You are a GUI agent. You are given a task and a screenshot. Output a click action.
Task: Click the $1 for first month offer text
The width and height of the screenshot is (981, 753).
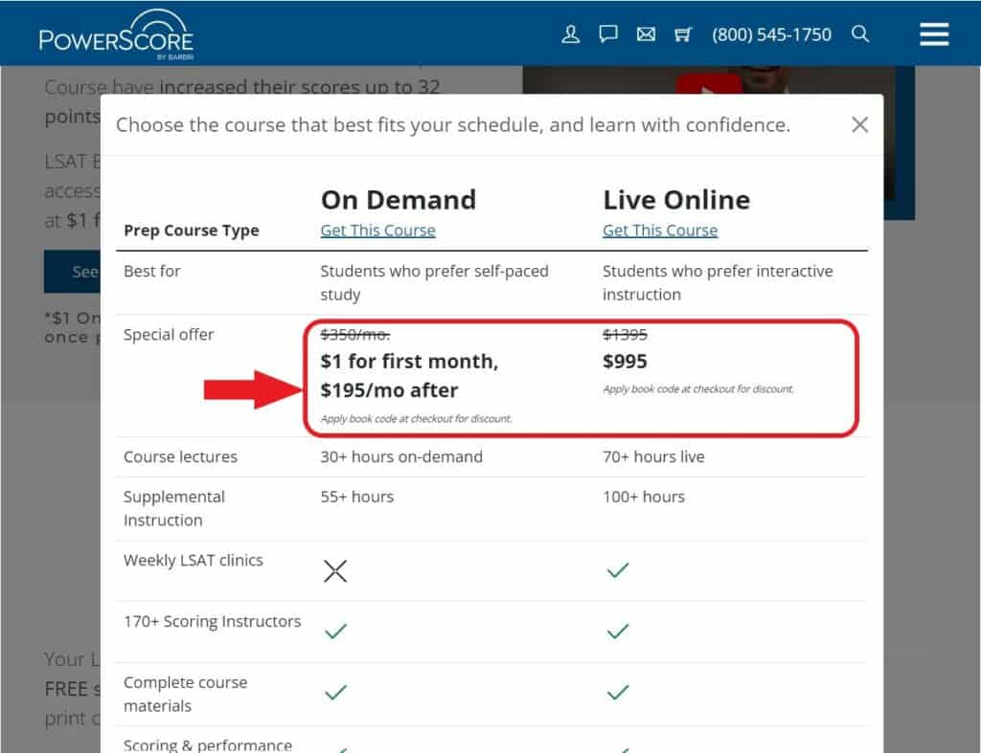tap(410, 362)
